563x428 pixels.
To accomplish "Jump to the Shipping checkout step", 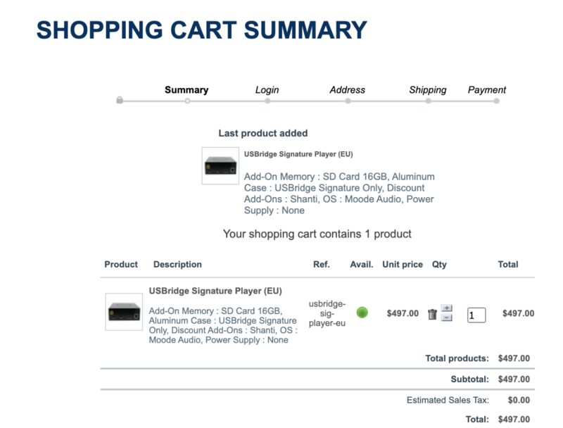I will (428, 90).
